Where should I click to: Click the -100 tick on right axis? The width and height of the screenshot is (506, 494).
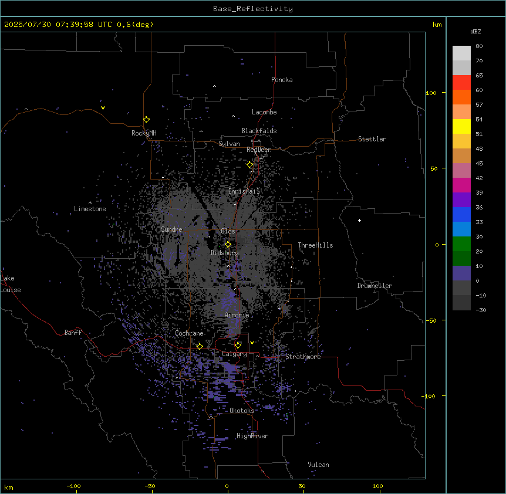(429, 396)
